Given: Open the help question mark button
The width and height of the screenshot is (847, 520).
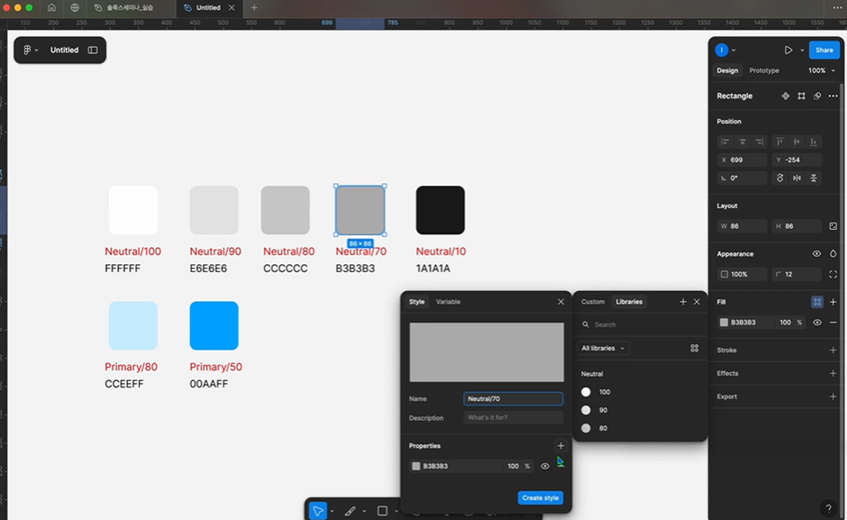Looking at the screenshot, I should coord(828,508).
